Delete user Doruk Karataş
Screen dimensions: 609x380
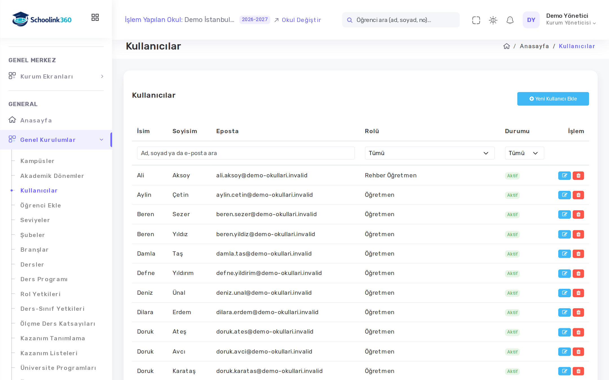(578, 371)
